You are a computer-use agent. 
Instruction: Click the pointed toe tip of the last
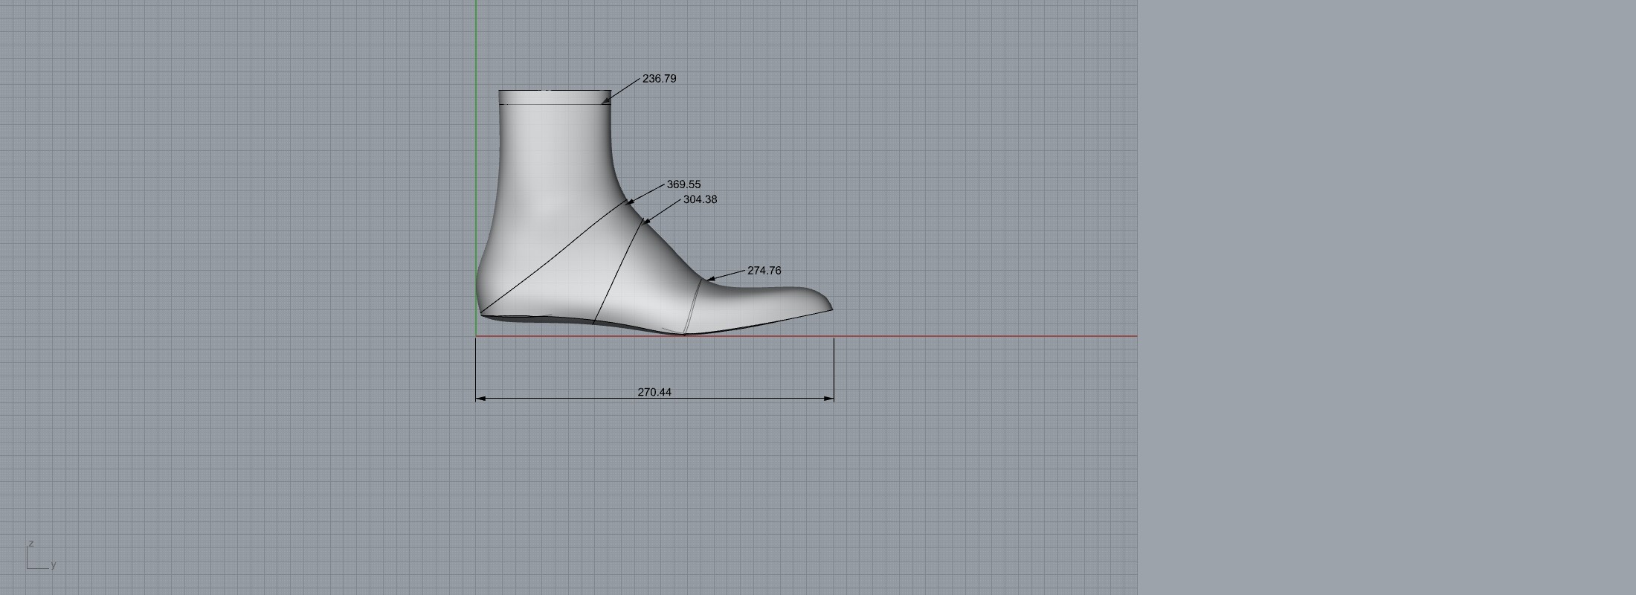click(x=831, y=308)
